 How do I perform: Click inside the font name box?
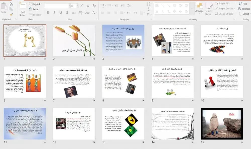tap(57, 6)
